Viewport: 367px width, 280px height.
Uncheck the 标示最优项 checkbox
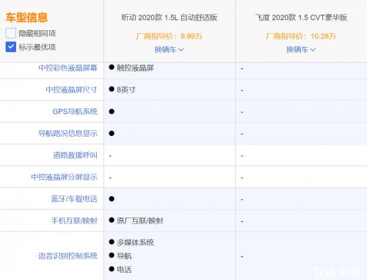(x=11, y=47)
